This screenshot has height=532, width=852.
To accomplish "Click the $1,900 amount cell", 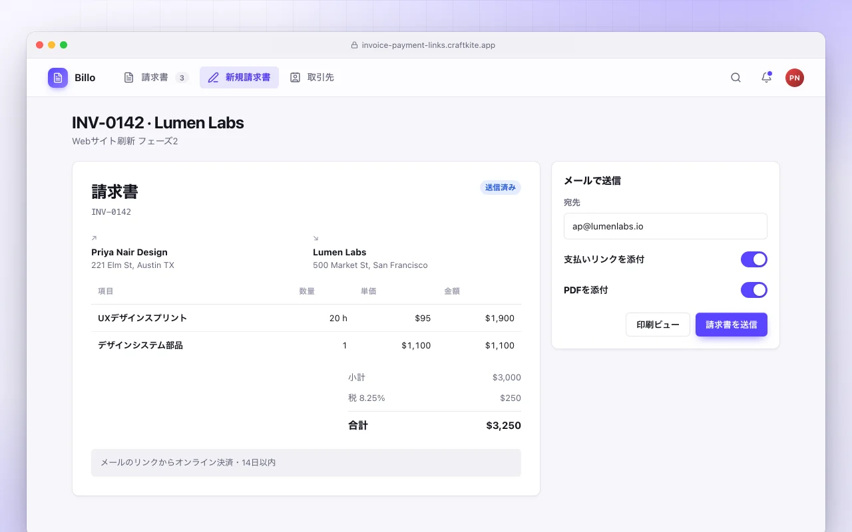I will pos(500,318).
